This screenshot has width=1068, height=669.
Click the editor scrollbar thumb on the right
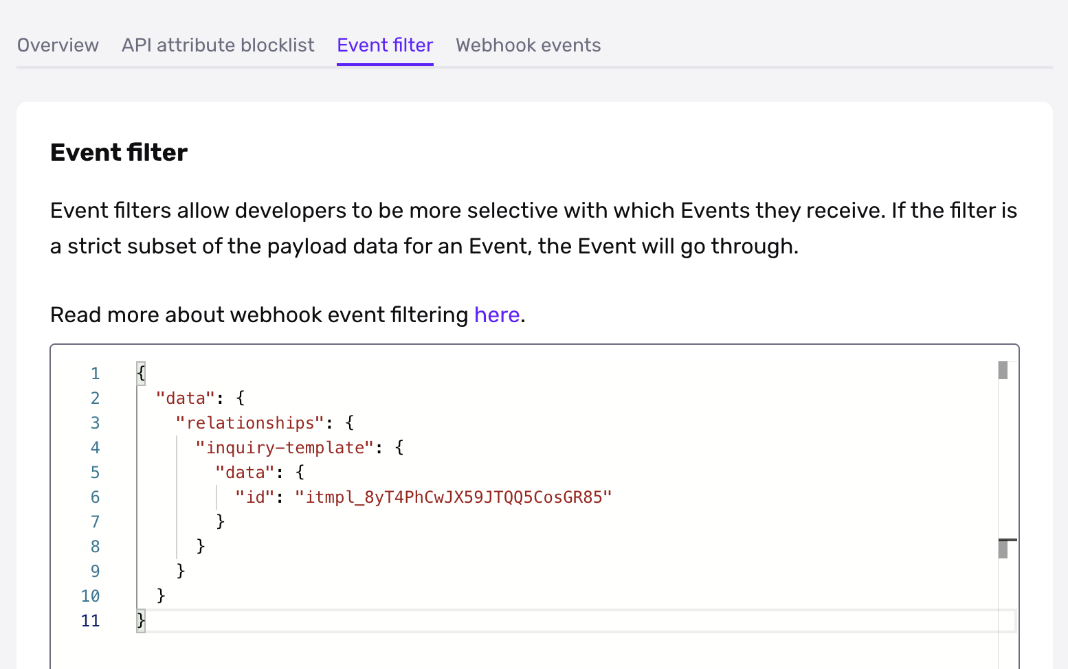[x=1004, y=370]
